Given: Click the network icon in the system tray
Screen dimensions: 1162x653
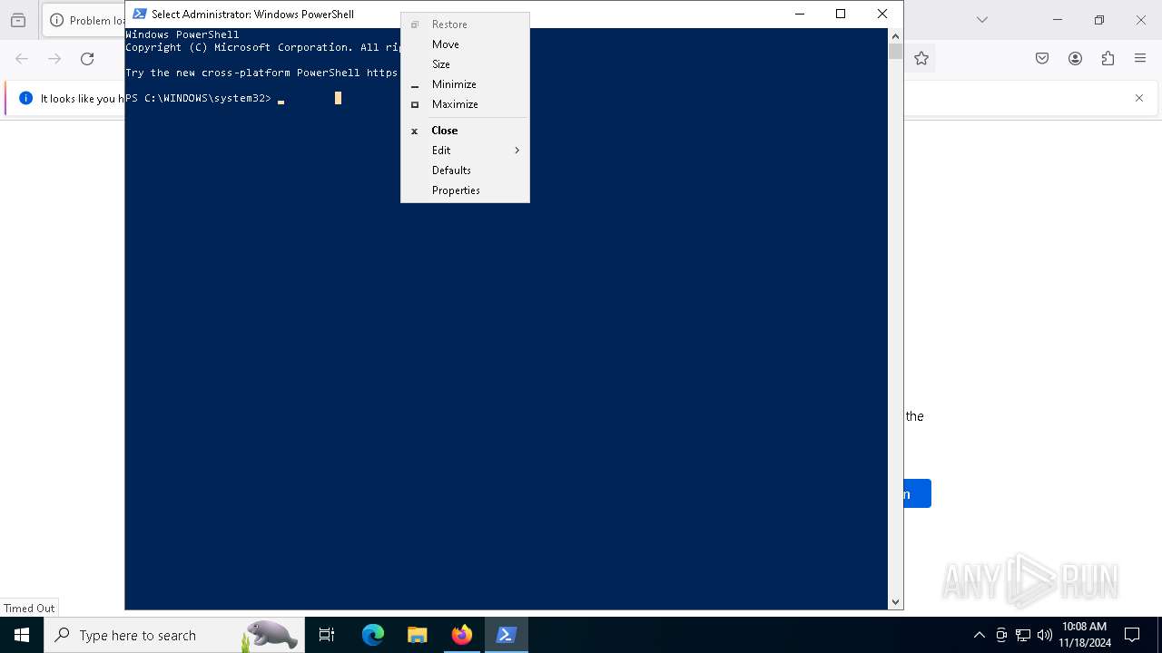Looking at the screenshot, I should pyautogui.click(x=1023, y=635).
